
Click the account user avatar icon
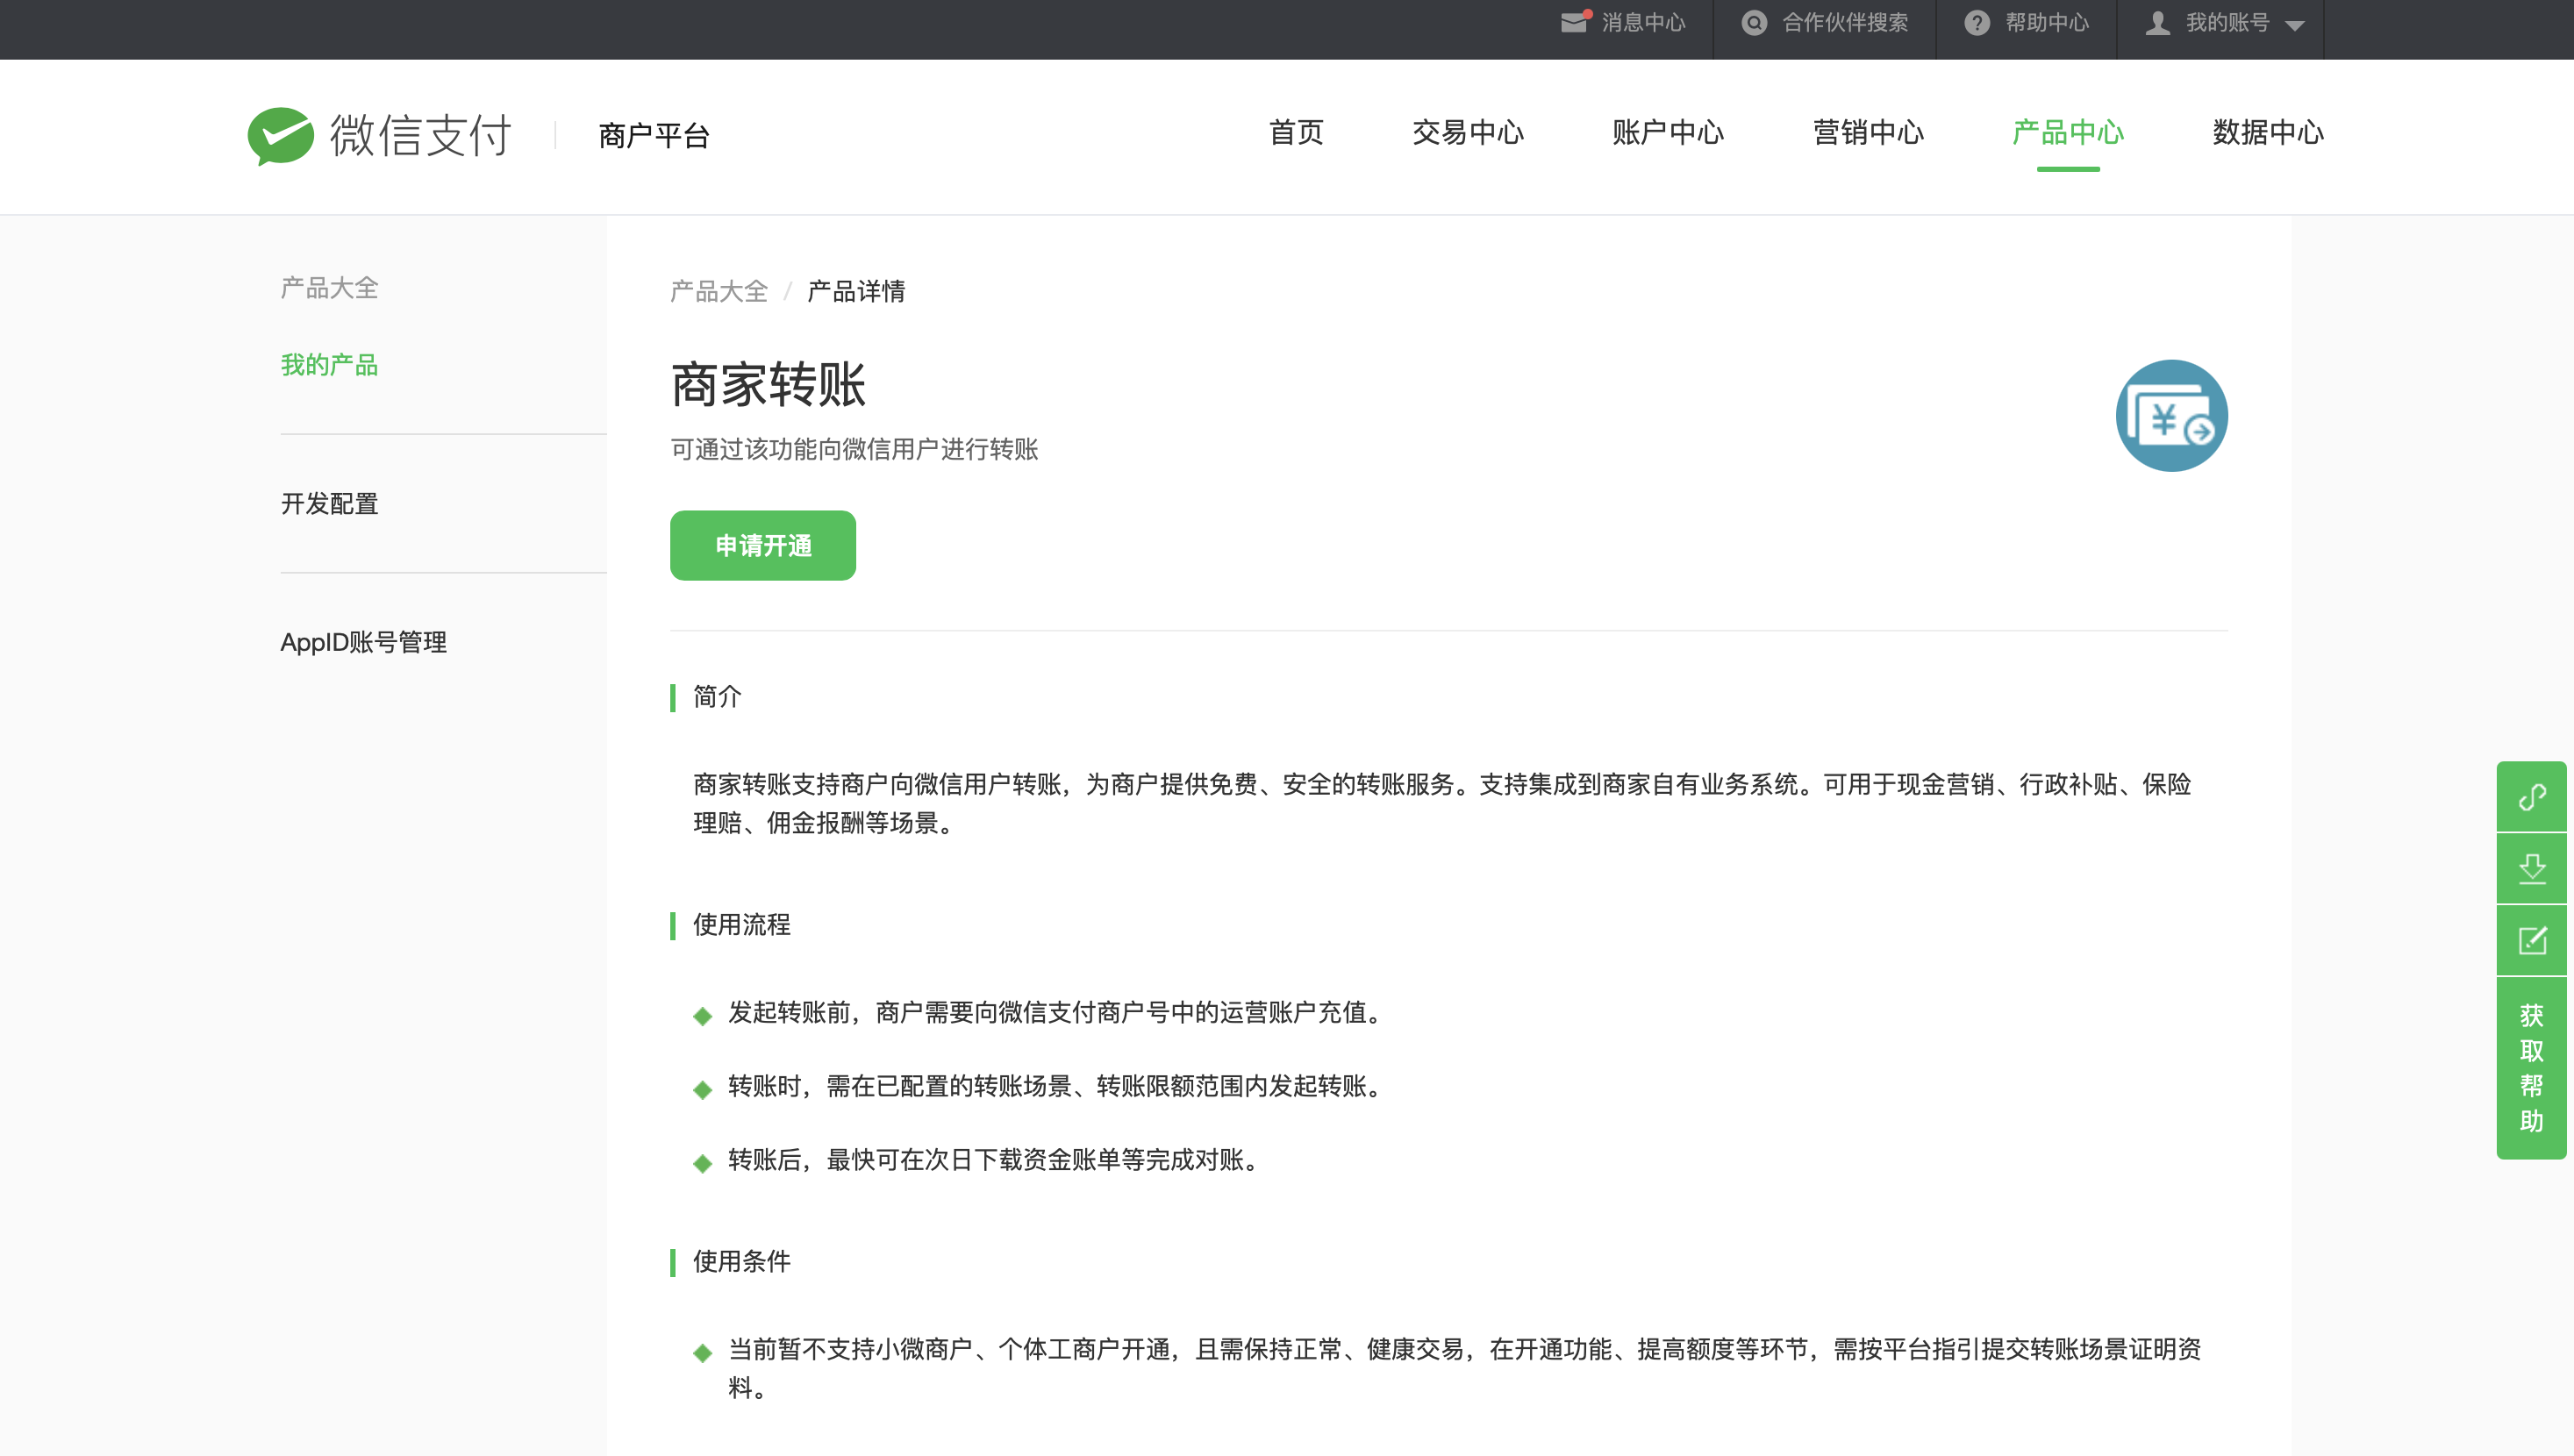tap(2157, 22)
